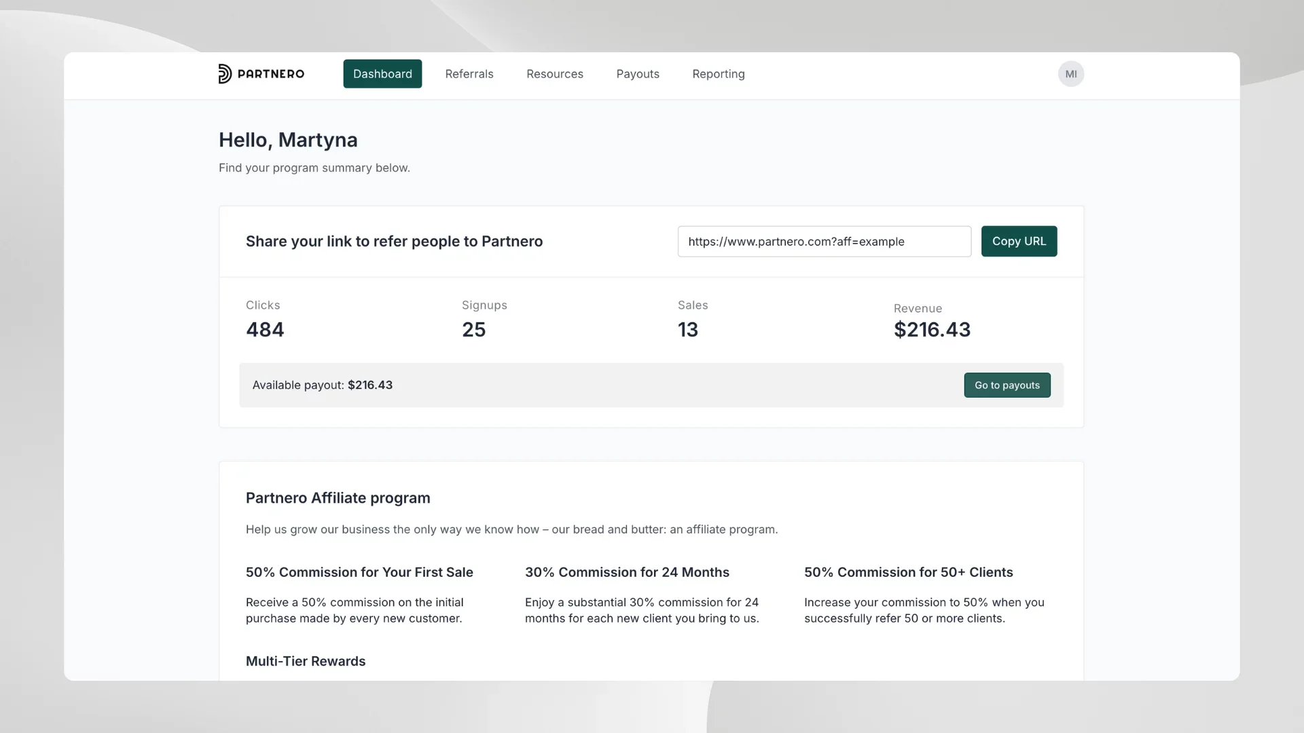Open the Reporting tab
This screenshot has width=1304, height=733.
[719, 74]
